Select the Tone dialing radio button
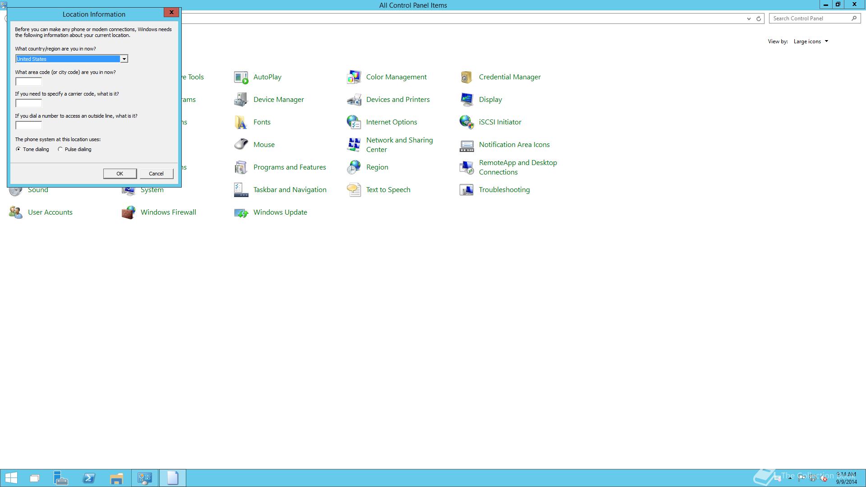This screenshot has height=487, width=866. [18, 149]
